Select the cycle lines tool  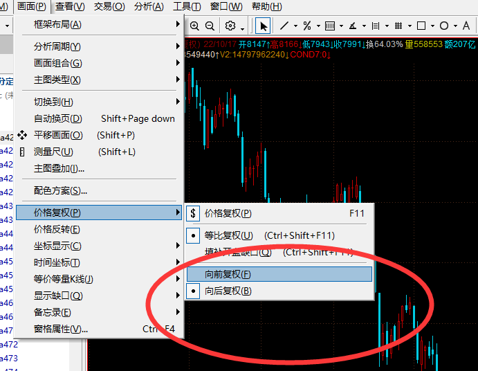(330, 26)
